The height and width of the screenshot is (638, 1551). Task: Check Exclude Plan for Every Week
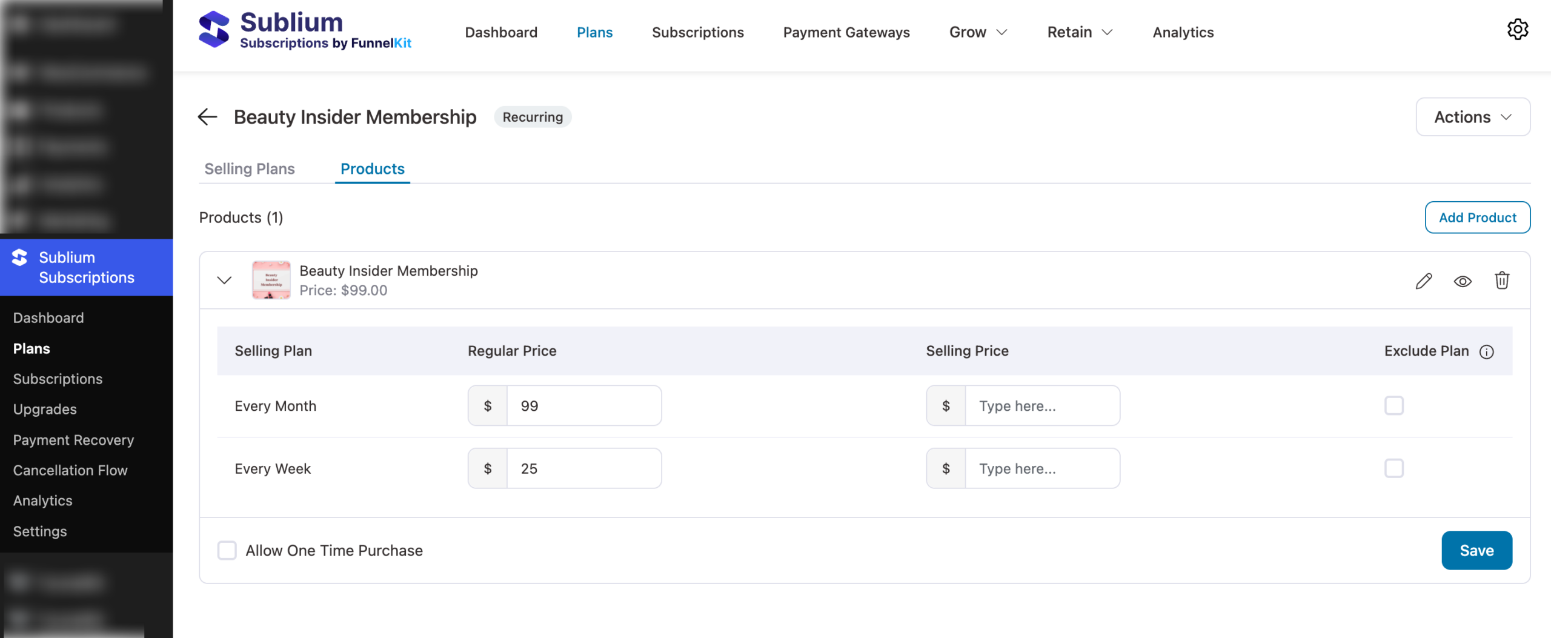[1393, 468]
